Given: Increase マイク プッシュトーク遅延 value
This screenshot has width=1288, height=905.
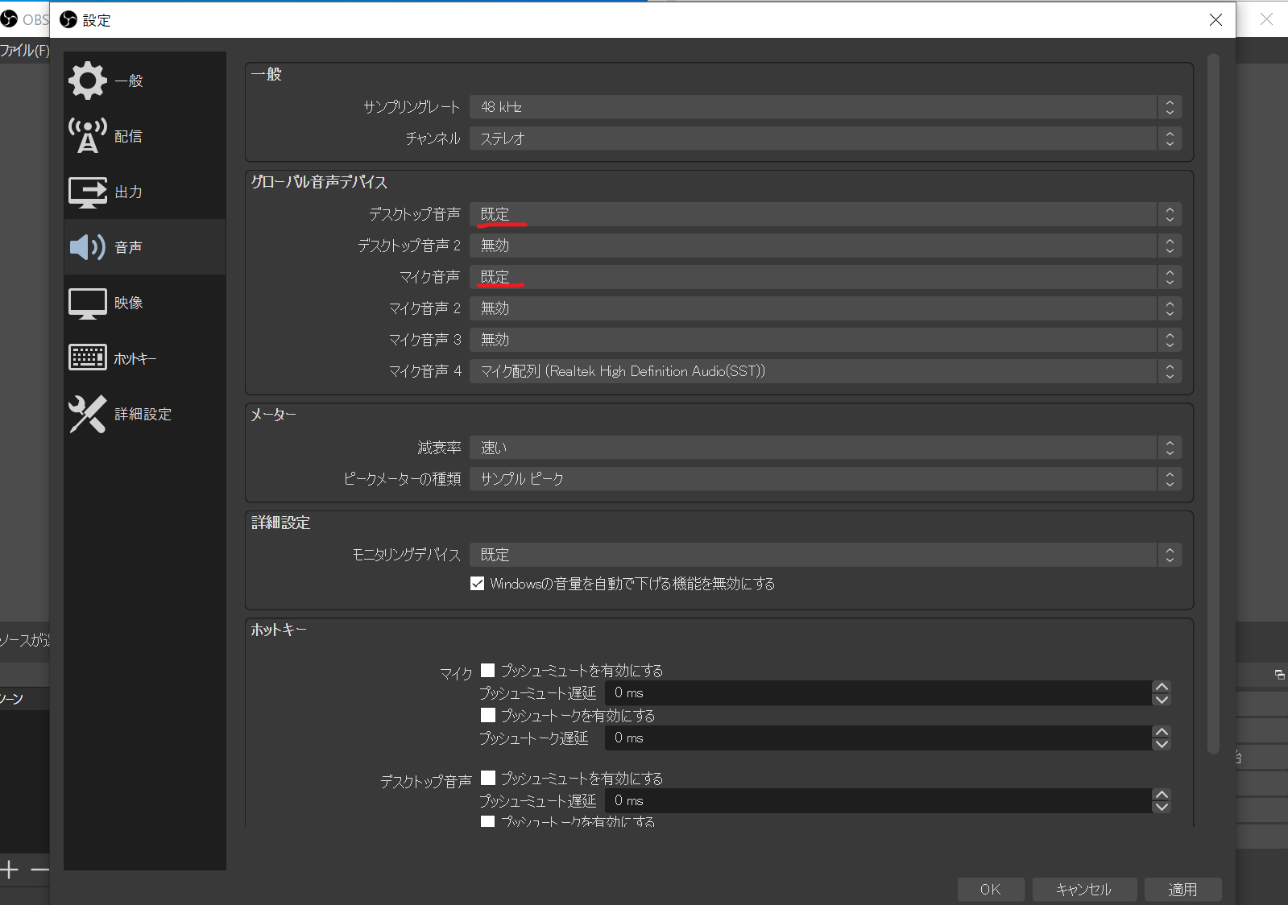Looking at the screenshot, I should (1161, 732).
